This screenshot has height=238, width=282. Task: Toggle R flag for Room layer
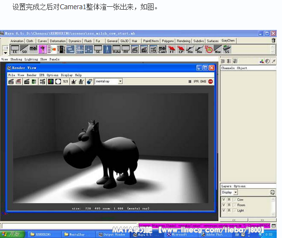[229, 205]
